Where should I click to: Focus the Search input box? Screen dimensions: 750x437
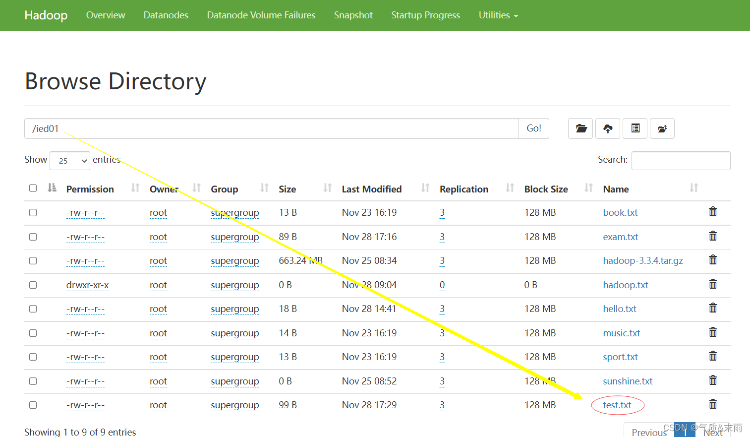681,161
